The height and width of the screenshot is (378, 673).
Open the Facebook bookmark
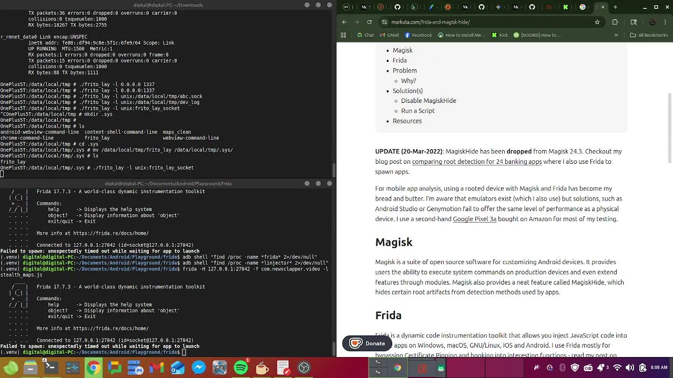click(418, 35)
